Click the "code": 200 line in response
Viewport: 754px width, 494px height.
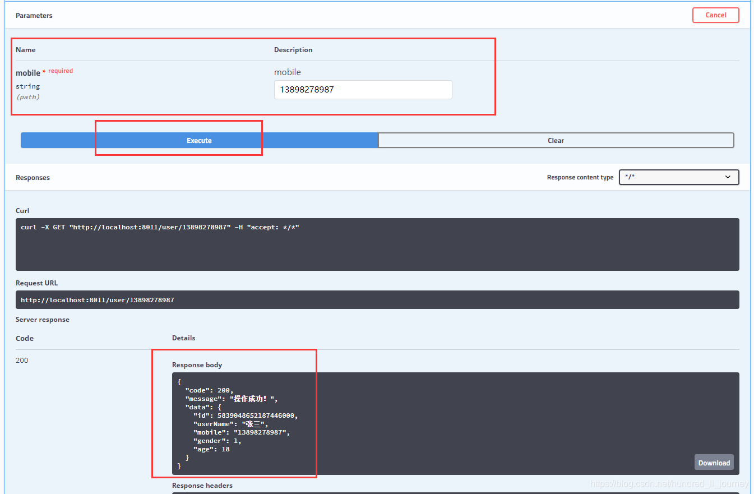click(209, 390)
